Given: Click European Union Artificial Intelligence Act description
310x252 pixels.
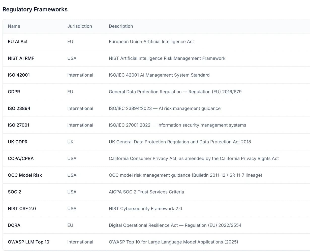Looking at the screenshot, I should (x=151, y=42).
